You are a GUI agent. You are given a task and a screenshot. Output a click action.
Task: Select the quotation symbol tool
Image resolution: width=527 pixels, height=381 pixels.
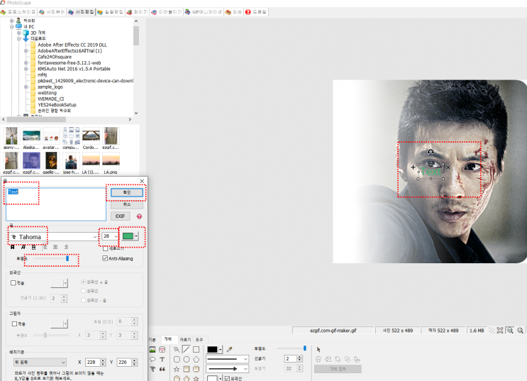162,369
